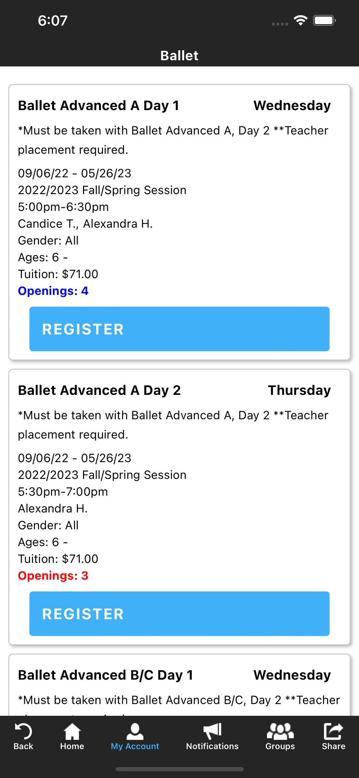Tap the Ballet page header title
Image resolution: width=359 pixels, height=778 pixels.
179,56
